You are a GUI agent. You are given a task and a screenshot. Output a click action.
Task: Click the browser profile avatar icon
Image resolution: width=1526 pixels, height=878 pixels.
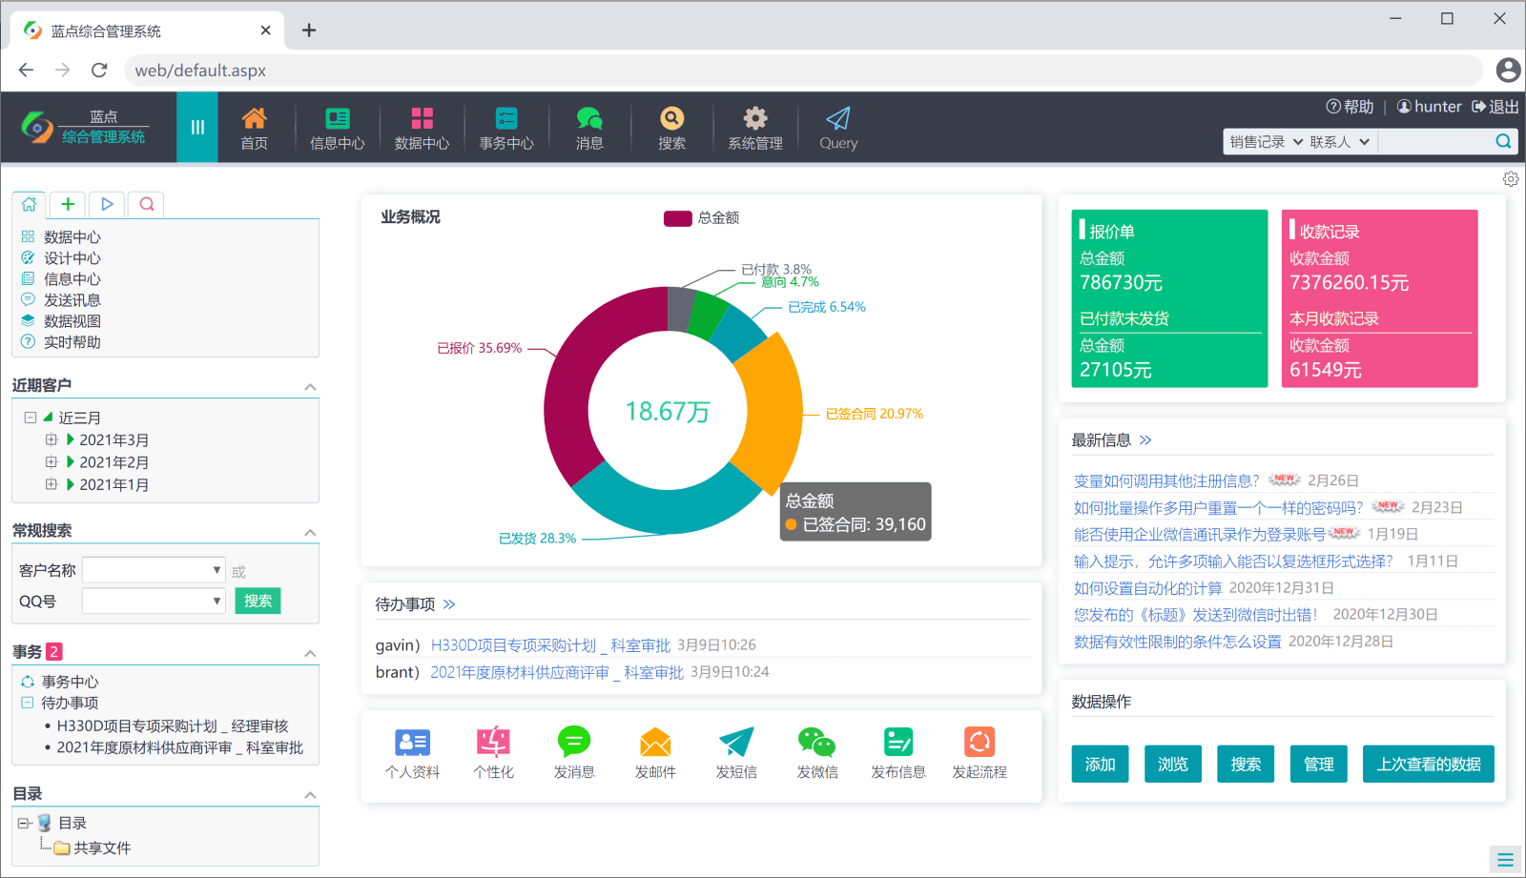pos(1508,70)
